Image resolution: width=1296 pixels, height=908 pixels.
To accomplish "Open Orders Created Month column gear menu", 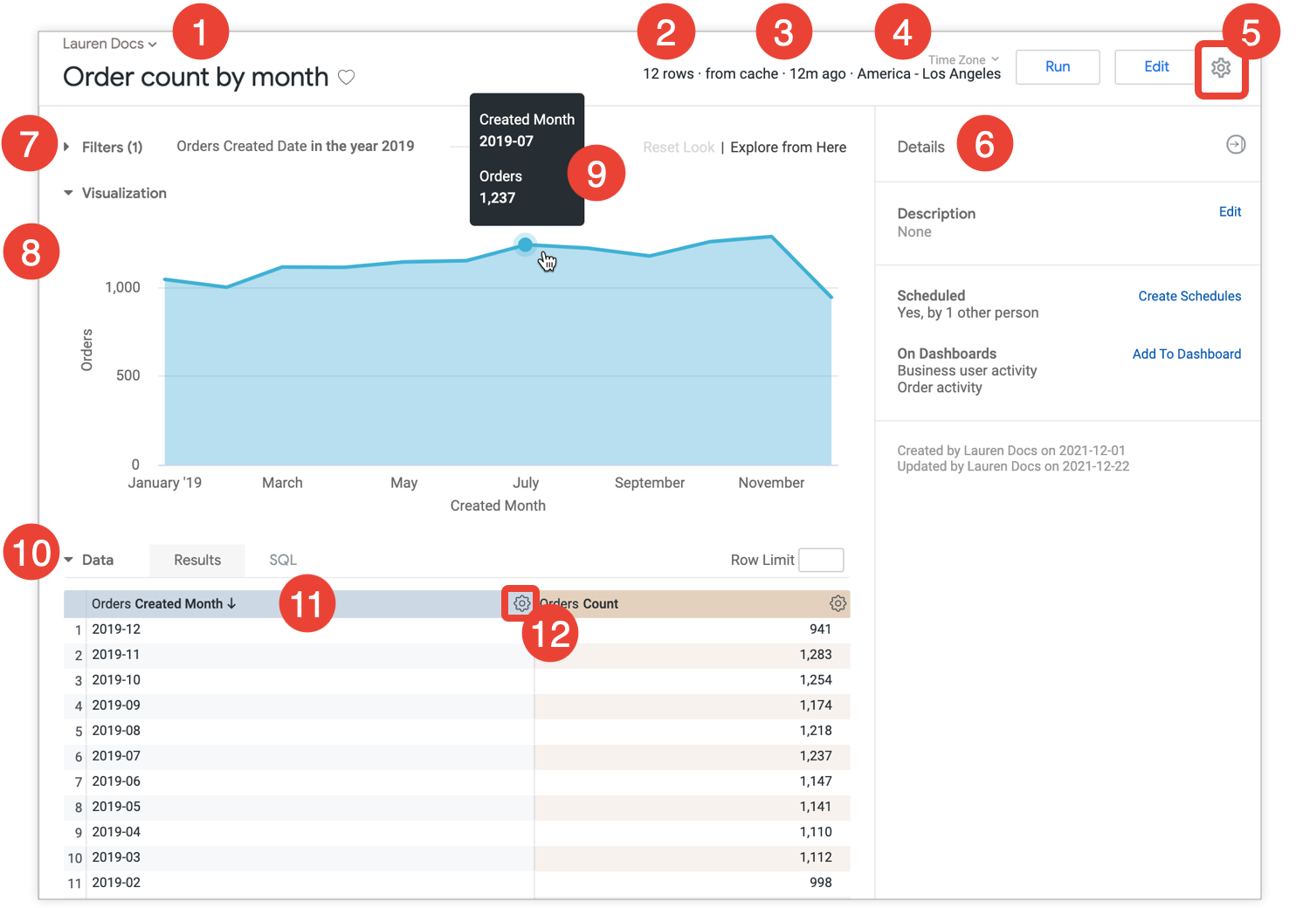I will (x=521, y=603).
